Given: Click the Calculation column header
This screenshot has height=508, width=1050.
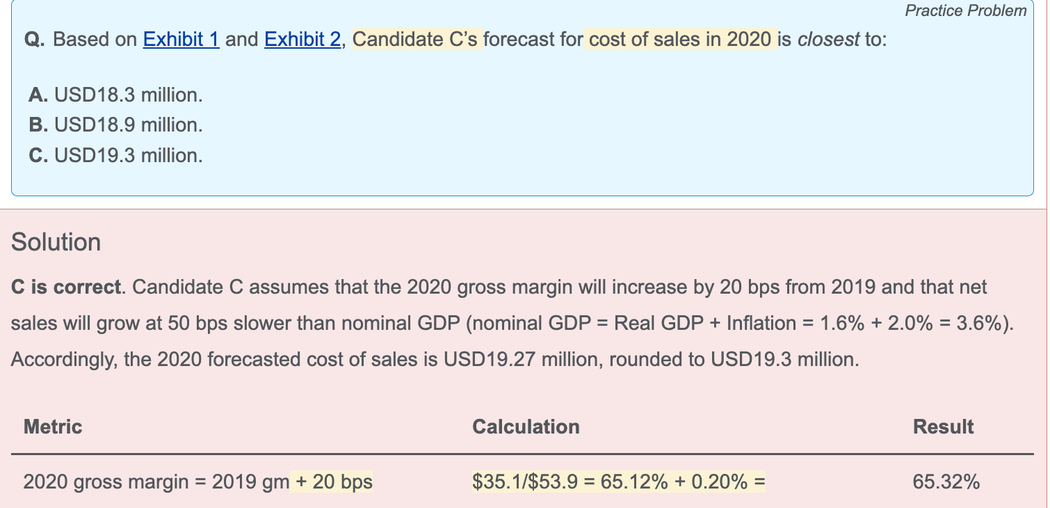Looking at the screenshot, I should [x=526, y=427].
